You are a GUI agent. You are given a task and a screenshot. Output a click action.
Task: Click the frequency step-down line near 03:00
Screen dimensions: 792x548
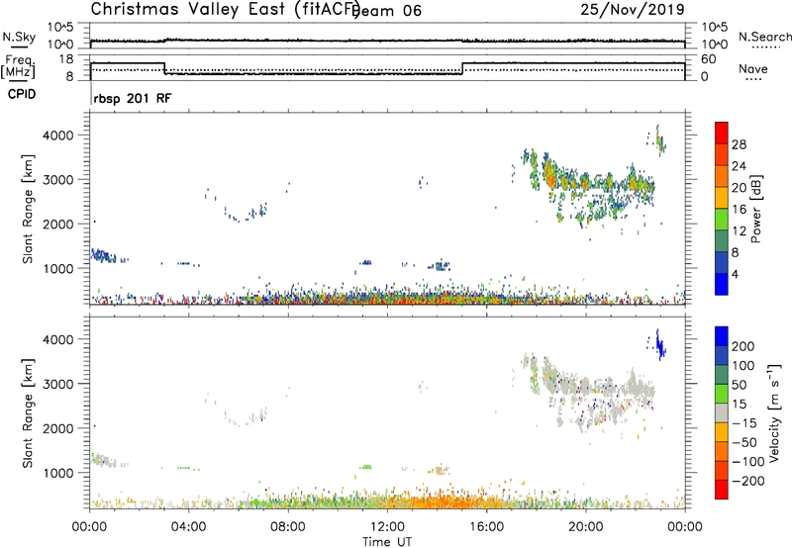coord(164,68)
